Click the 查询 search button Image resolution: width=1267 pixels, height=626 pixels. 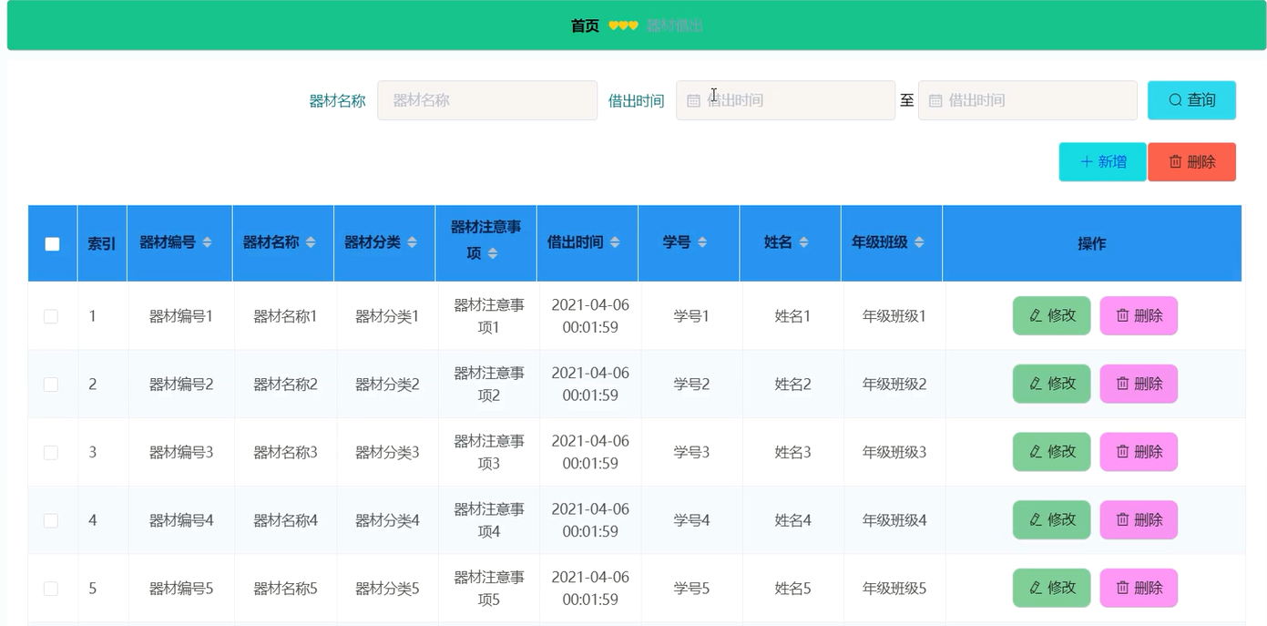point(1191,100)
